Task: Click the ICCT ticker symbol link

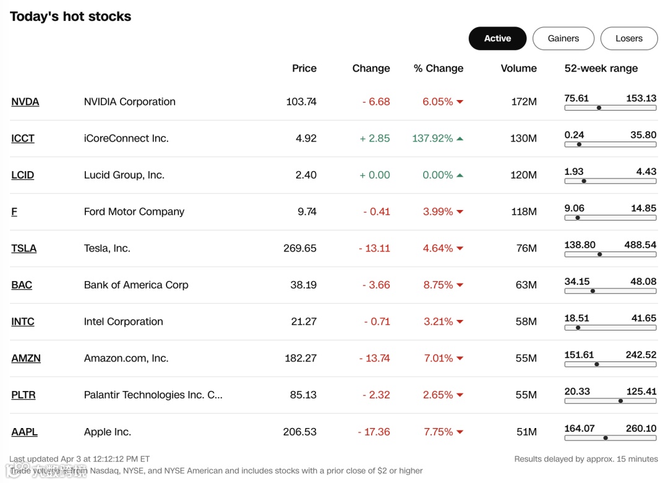Action: (x=23, y=138)
